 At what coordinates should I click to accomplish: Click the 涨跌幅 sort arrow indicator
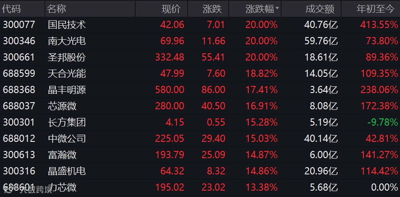[x=277, y=9]
